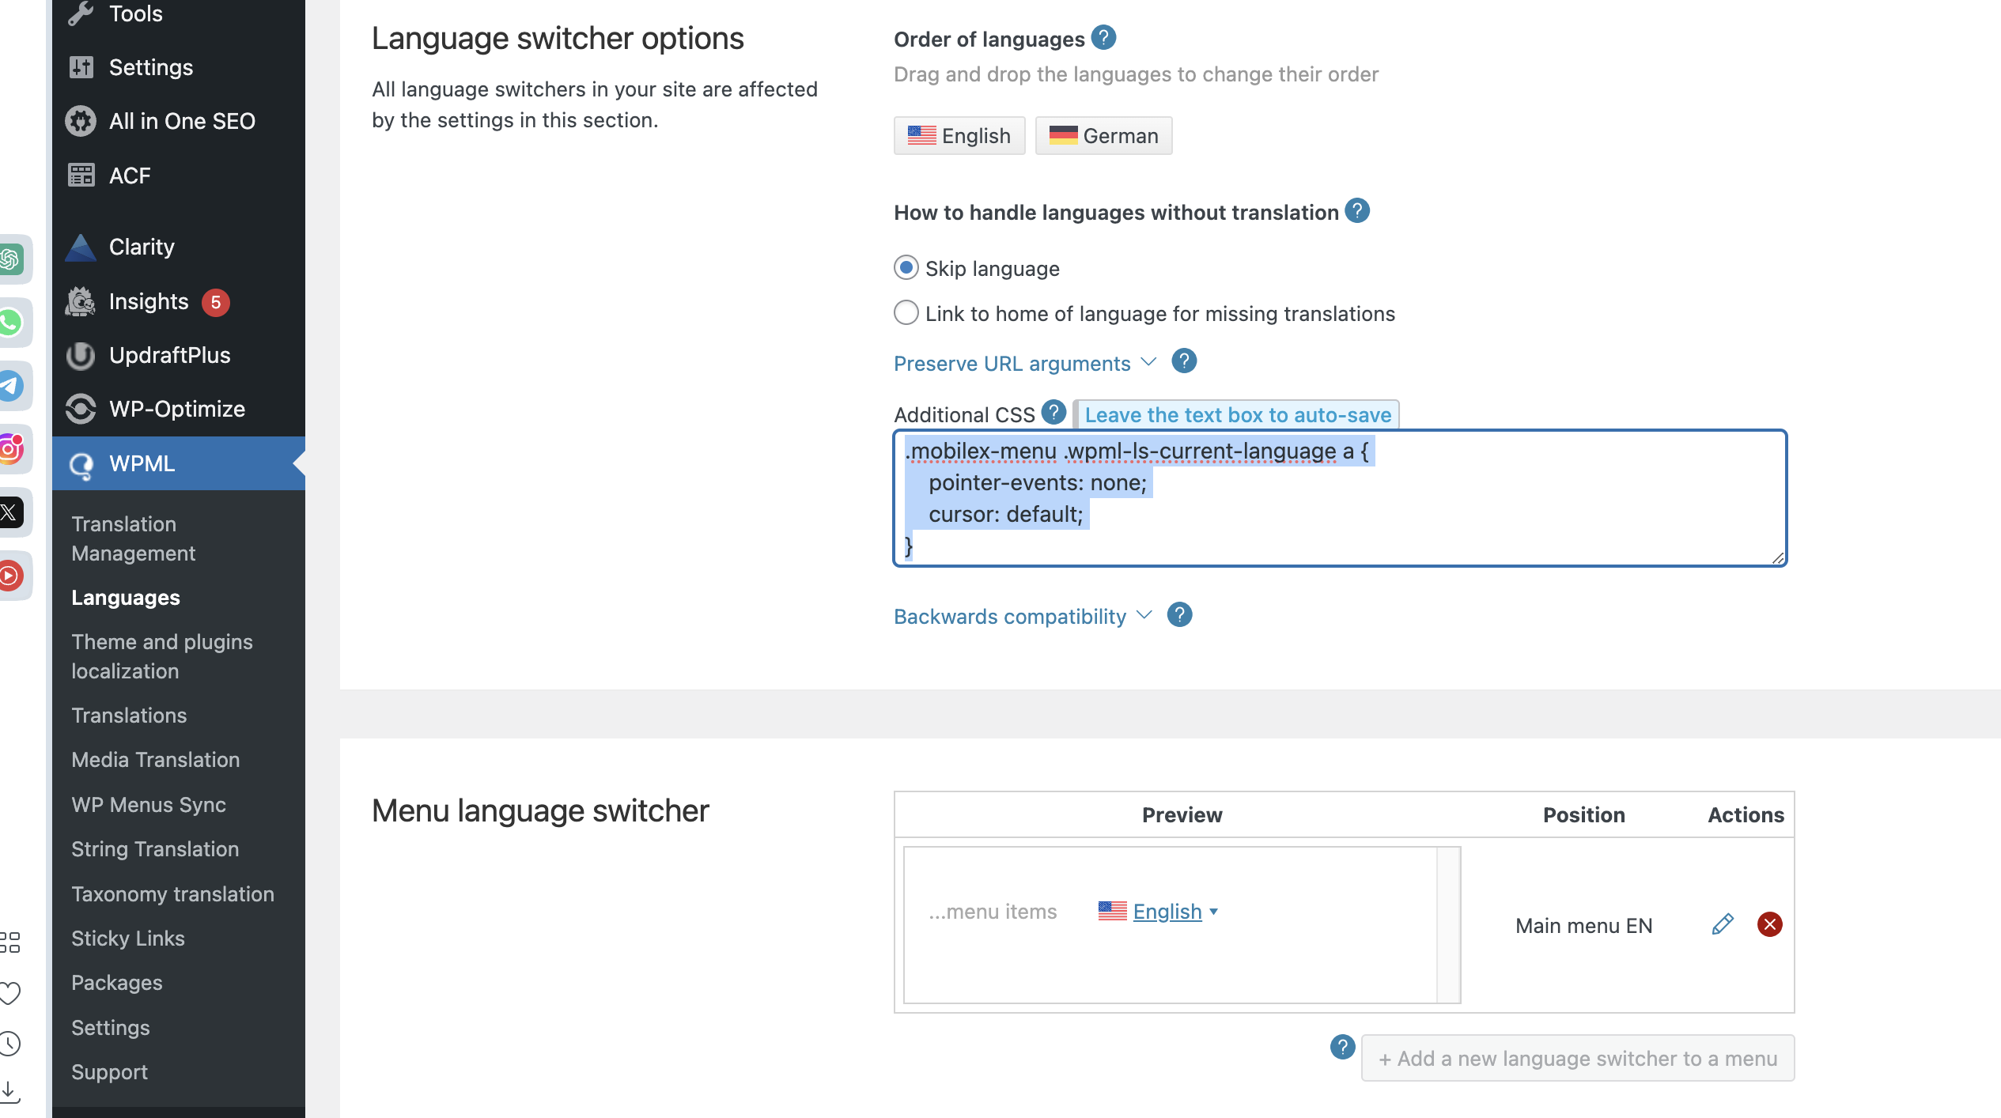
Task: Open Theme and plugins localization
Action: (162, 656)
